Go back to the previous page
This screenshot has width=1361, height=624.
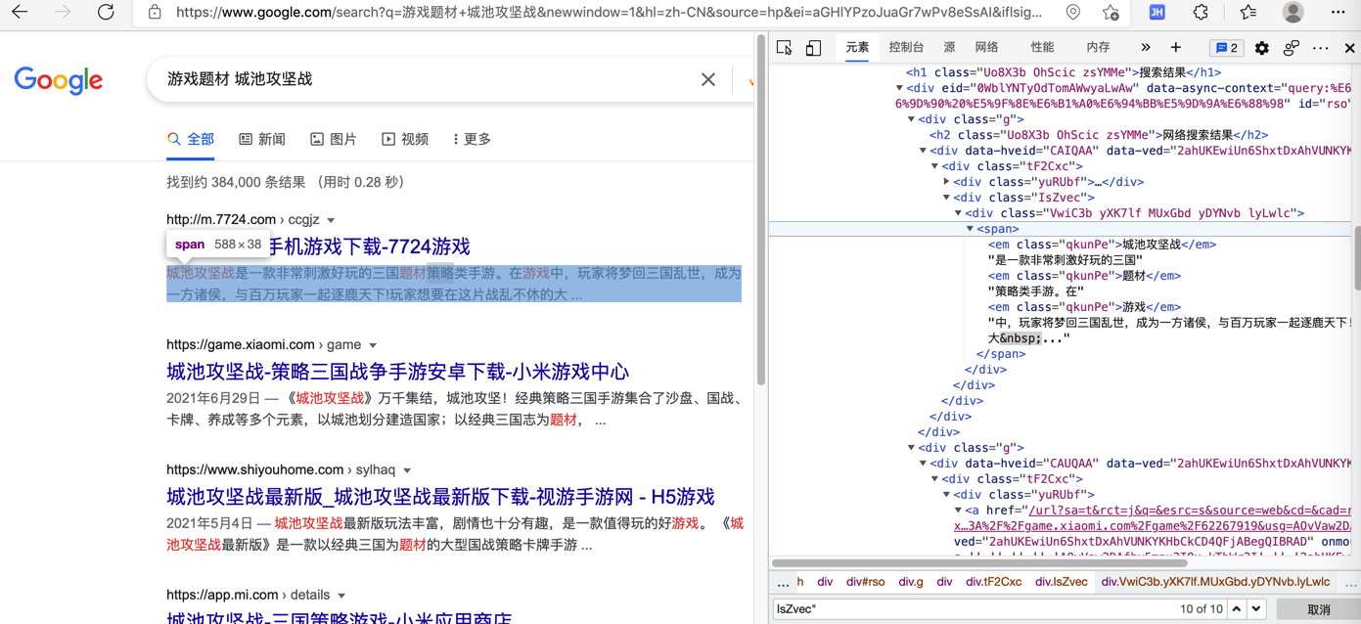click(20, 13)
